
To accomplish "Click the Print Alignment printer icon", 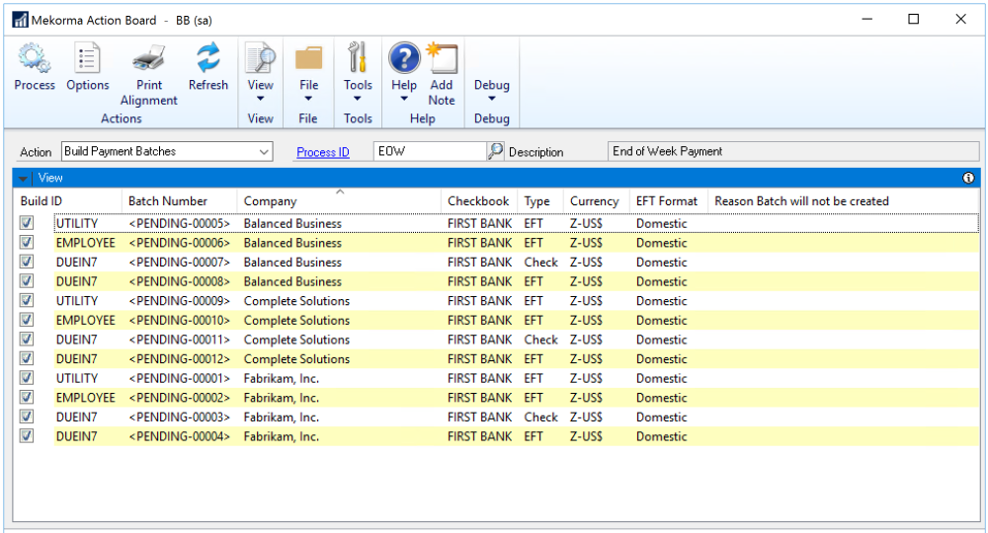I will point(148,61).
